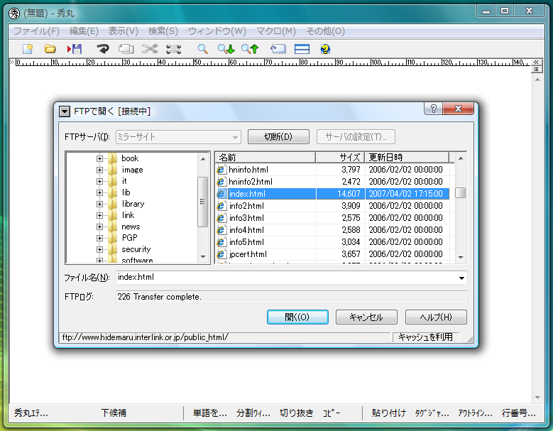Select the info5.html file row
The height and width of the screenshot is (431, 553).
click(x=332, y=242)
